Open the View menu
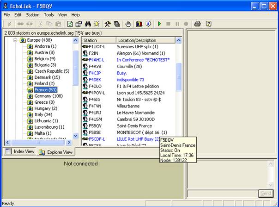Screen dimensions: 279x207 coord(62,15)
